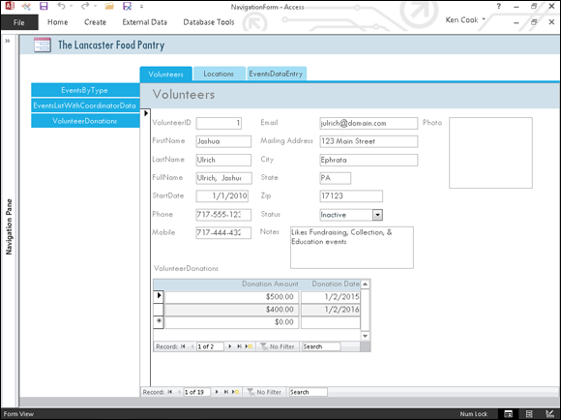Open the External Data ribbon tab
The image size is (561, 420).
(144, 22)
